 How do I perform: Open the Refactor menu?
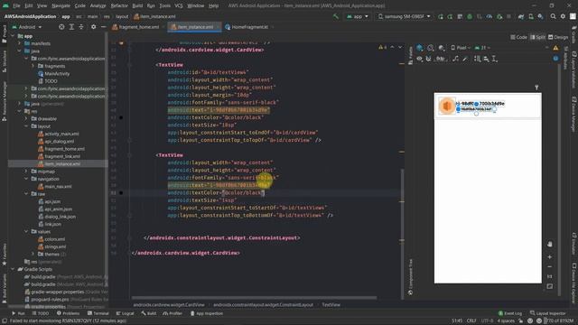pos(119,5)
